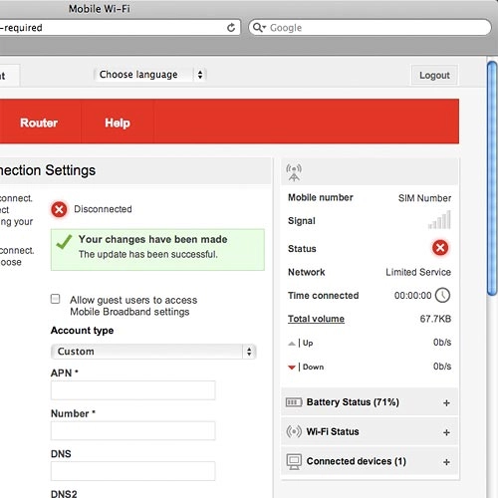Enable guest access to Mobile Broadband settings
This screenshot has height=498, width=498.
56,299
